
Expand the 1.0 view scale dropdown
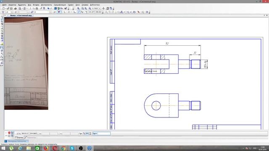tap(12, 12)
